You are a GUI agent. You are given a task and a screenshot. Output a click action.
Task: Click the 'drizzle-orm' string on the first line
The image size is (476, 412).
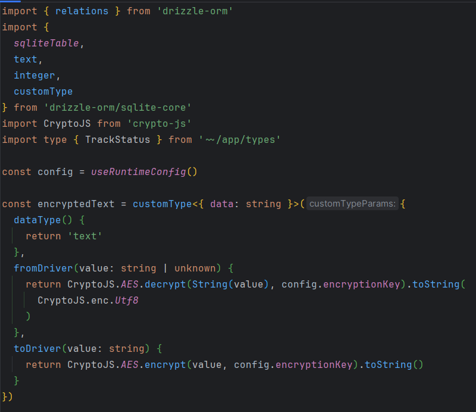point(195,11)
